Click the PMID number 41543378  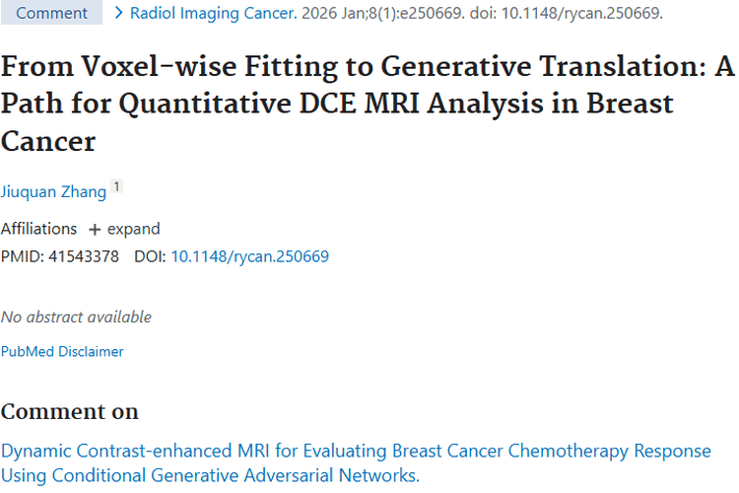tap(84, 256)
